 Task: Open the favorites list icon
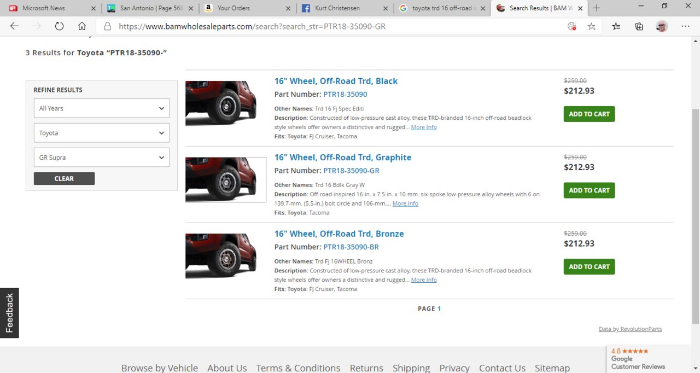click(616, 26)
